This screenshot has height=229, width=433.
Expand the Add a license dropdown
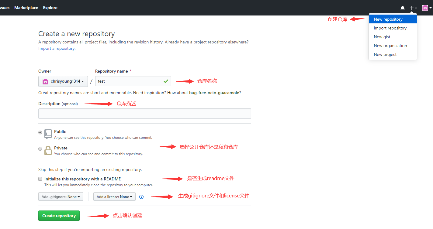tap(114, 197)
